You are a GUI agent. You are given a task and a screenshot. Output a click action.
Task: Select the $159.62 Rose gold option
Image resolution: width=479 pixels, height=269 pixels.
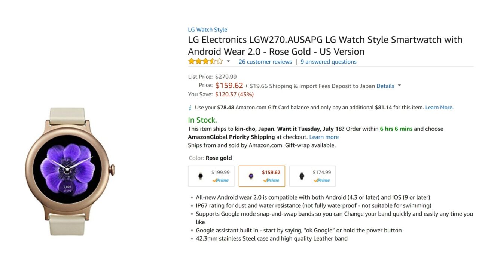point(262,176)
